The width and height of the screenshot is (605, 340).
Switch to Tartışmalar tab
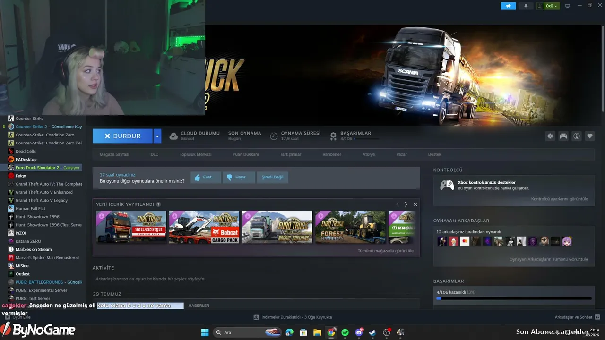click(x=291, y=154)
